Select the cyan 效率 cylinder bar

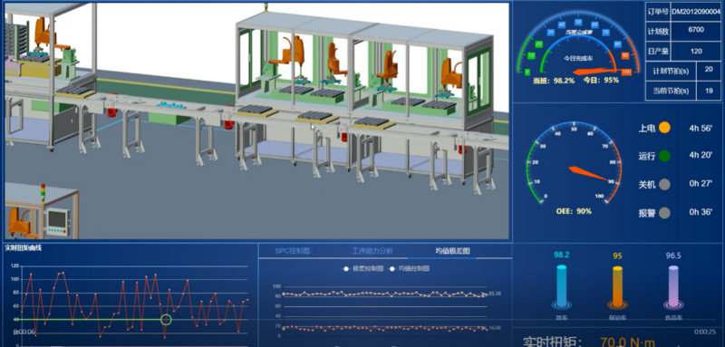coord(561,286)
